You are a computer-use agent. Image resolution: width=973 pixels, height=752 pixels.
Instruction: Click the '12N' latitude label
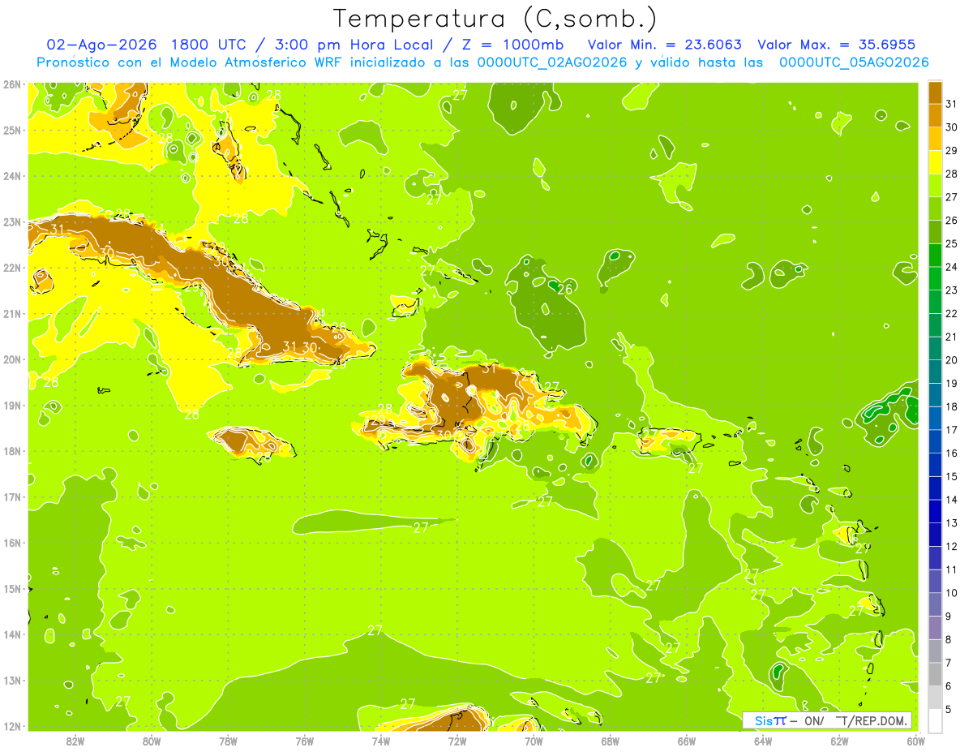[x=12, y=726]
